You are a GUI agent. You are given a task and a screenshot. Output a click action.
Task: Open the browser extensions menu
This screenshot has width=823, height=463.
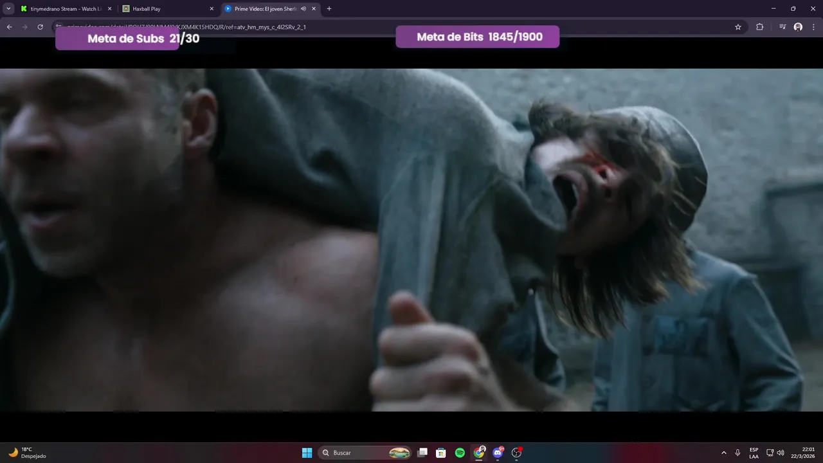coord(760,27)
